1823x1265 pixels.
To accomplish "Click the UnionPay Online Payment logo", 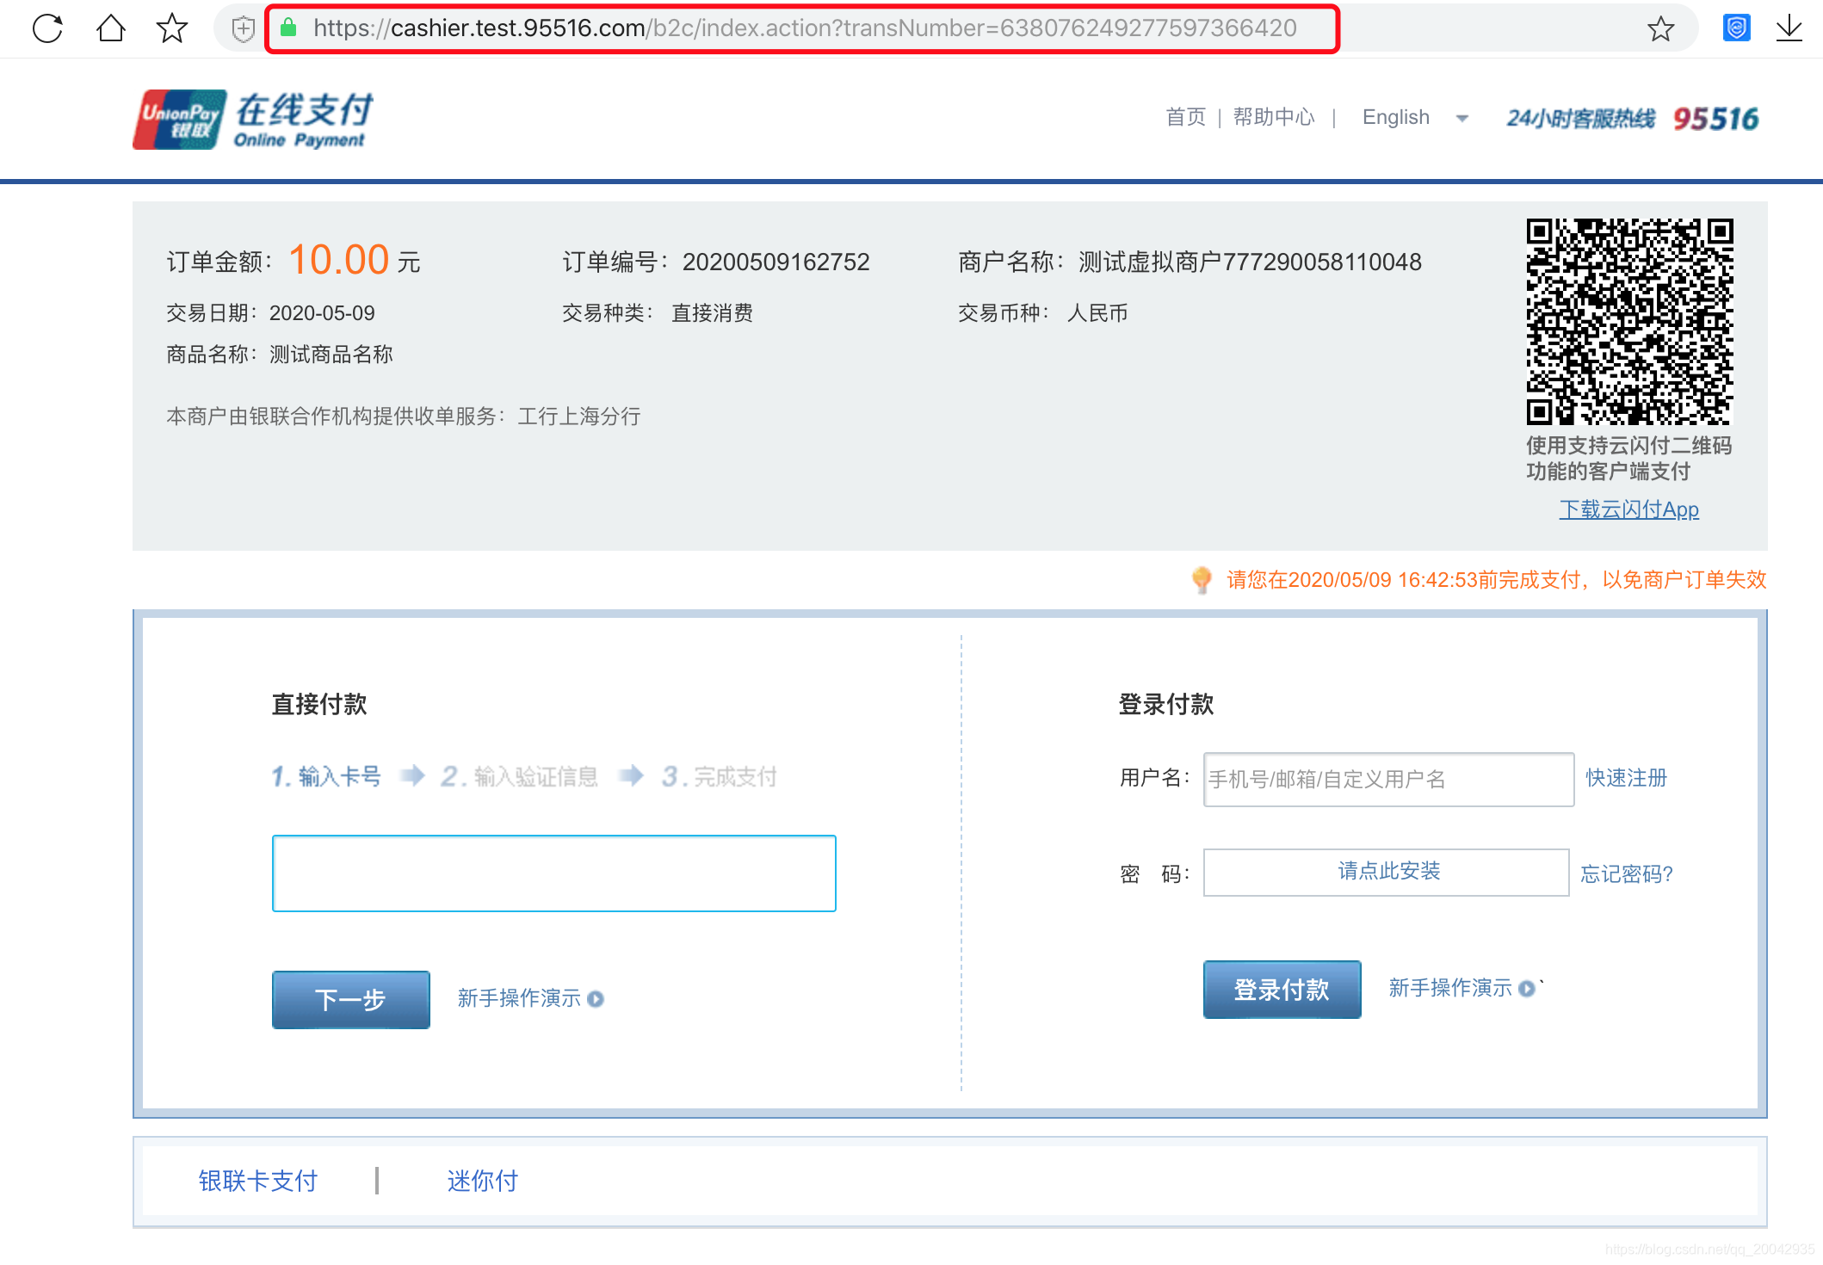I will [x=253, y=120].
